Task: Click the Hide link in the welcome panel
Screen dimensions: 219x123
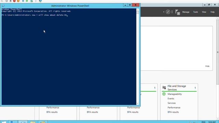Action: click(x=207, y=66)
